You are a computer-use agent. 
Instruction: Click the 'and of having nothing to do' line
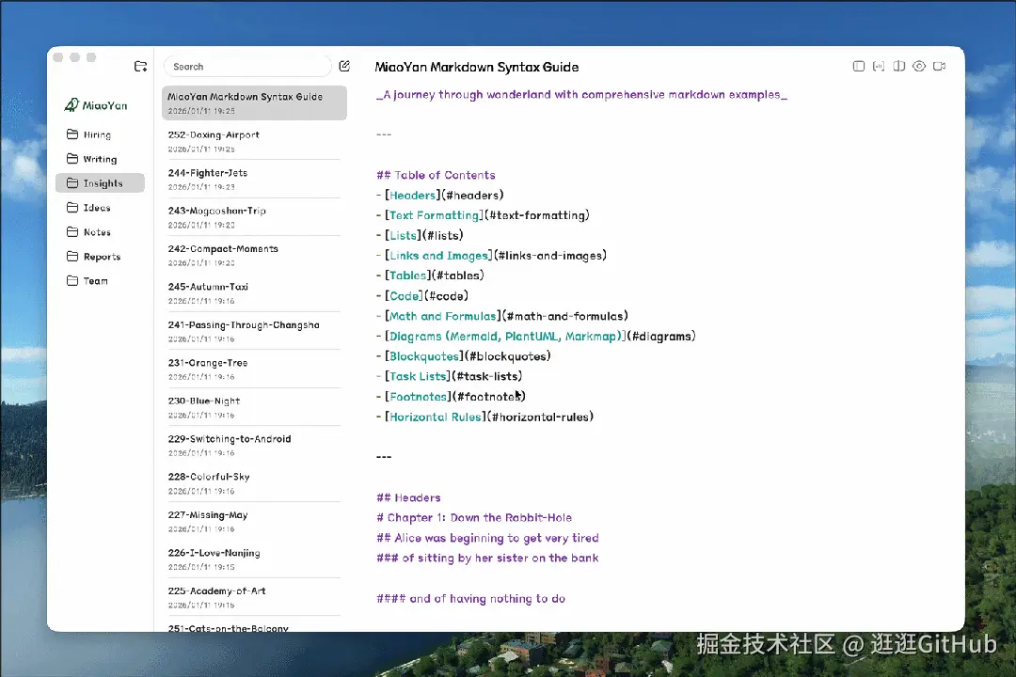coord(470,598)
